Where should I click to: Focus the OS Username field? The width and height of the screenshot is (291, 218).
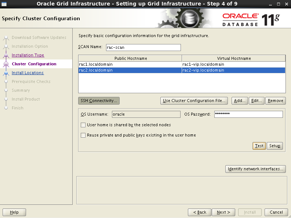[146, 114]
